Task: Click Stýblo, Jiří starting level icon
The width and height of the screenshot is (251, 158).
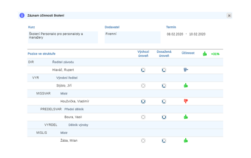Action: (143, 86)
